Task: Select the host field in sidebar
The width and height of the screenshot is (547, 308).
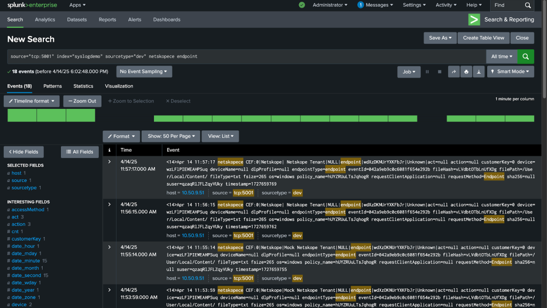Action: coord(17,173)
